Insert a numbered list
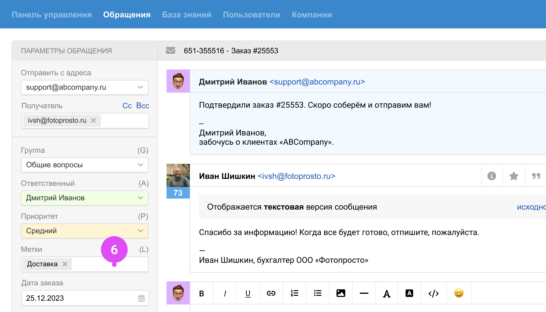The height and width of the screenshot is (312, 546). [x=294, y=293]
